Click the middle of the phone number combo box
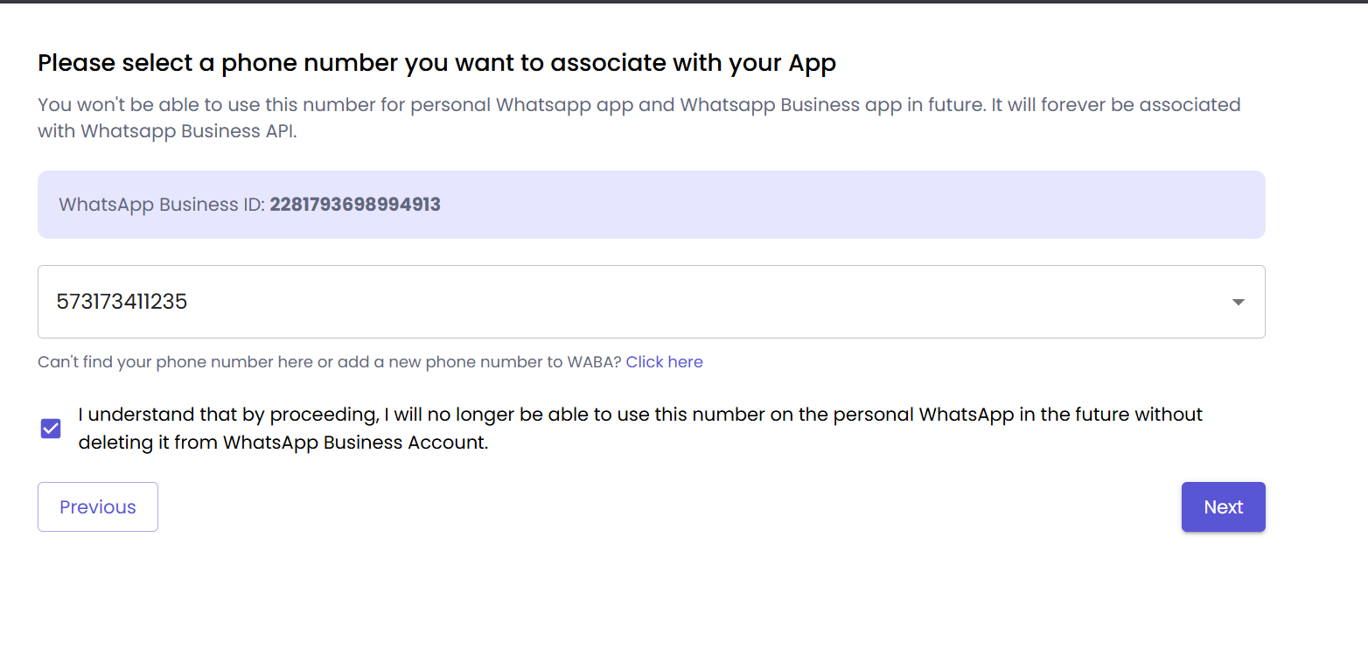 click(651, 303)
